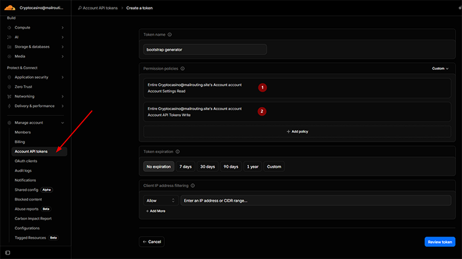The height and width of the screenshot is (259, 462).
Task: Click the Token name input field
Action: click(x=205, y=49)
